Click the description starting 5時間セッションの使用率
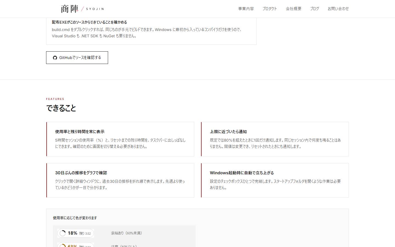 (x=120, y=143)
